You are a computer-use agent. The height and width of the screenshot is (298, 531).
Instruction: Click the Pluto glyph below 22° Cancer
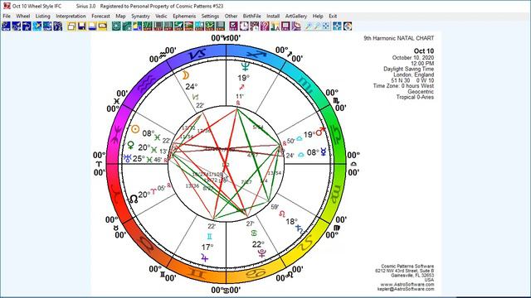coord(261,253)
